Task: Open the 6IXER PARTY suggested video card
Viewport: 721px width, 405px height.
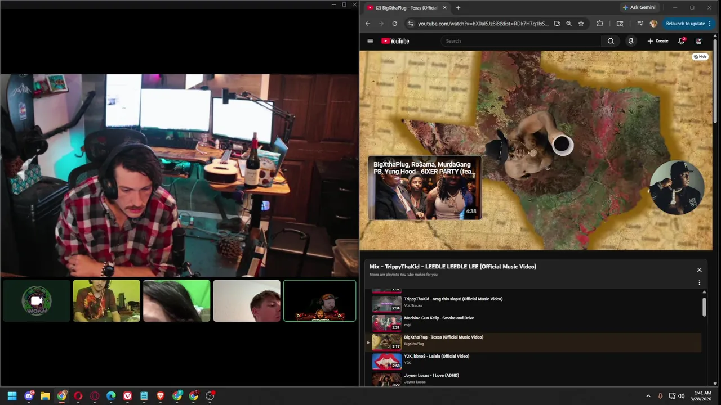Action: point(425,188)
